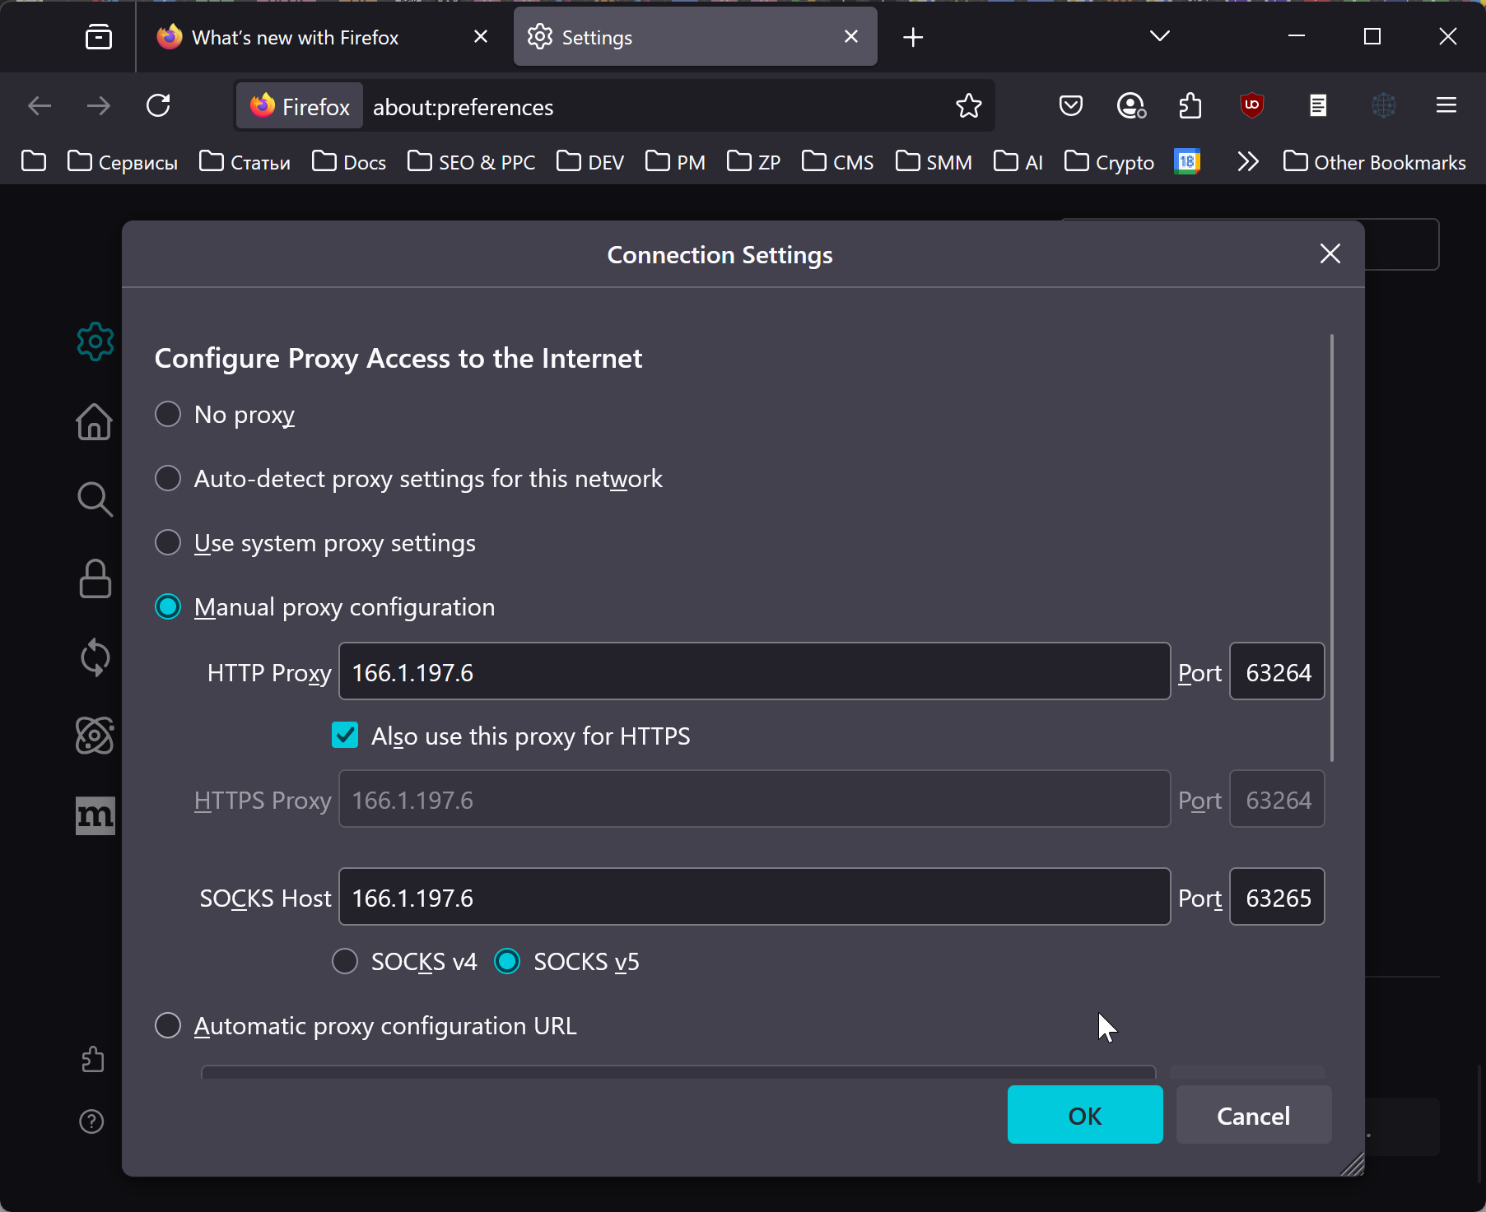Viewport: 1486px width, 1212px height.
Task: Open the Статьи bookmarks folder
Action: click(245, 161)
